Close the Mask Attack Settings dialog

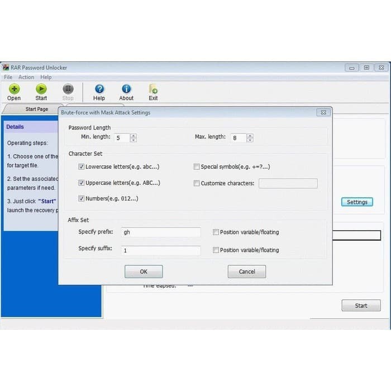click(323, 112)
